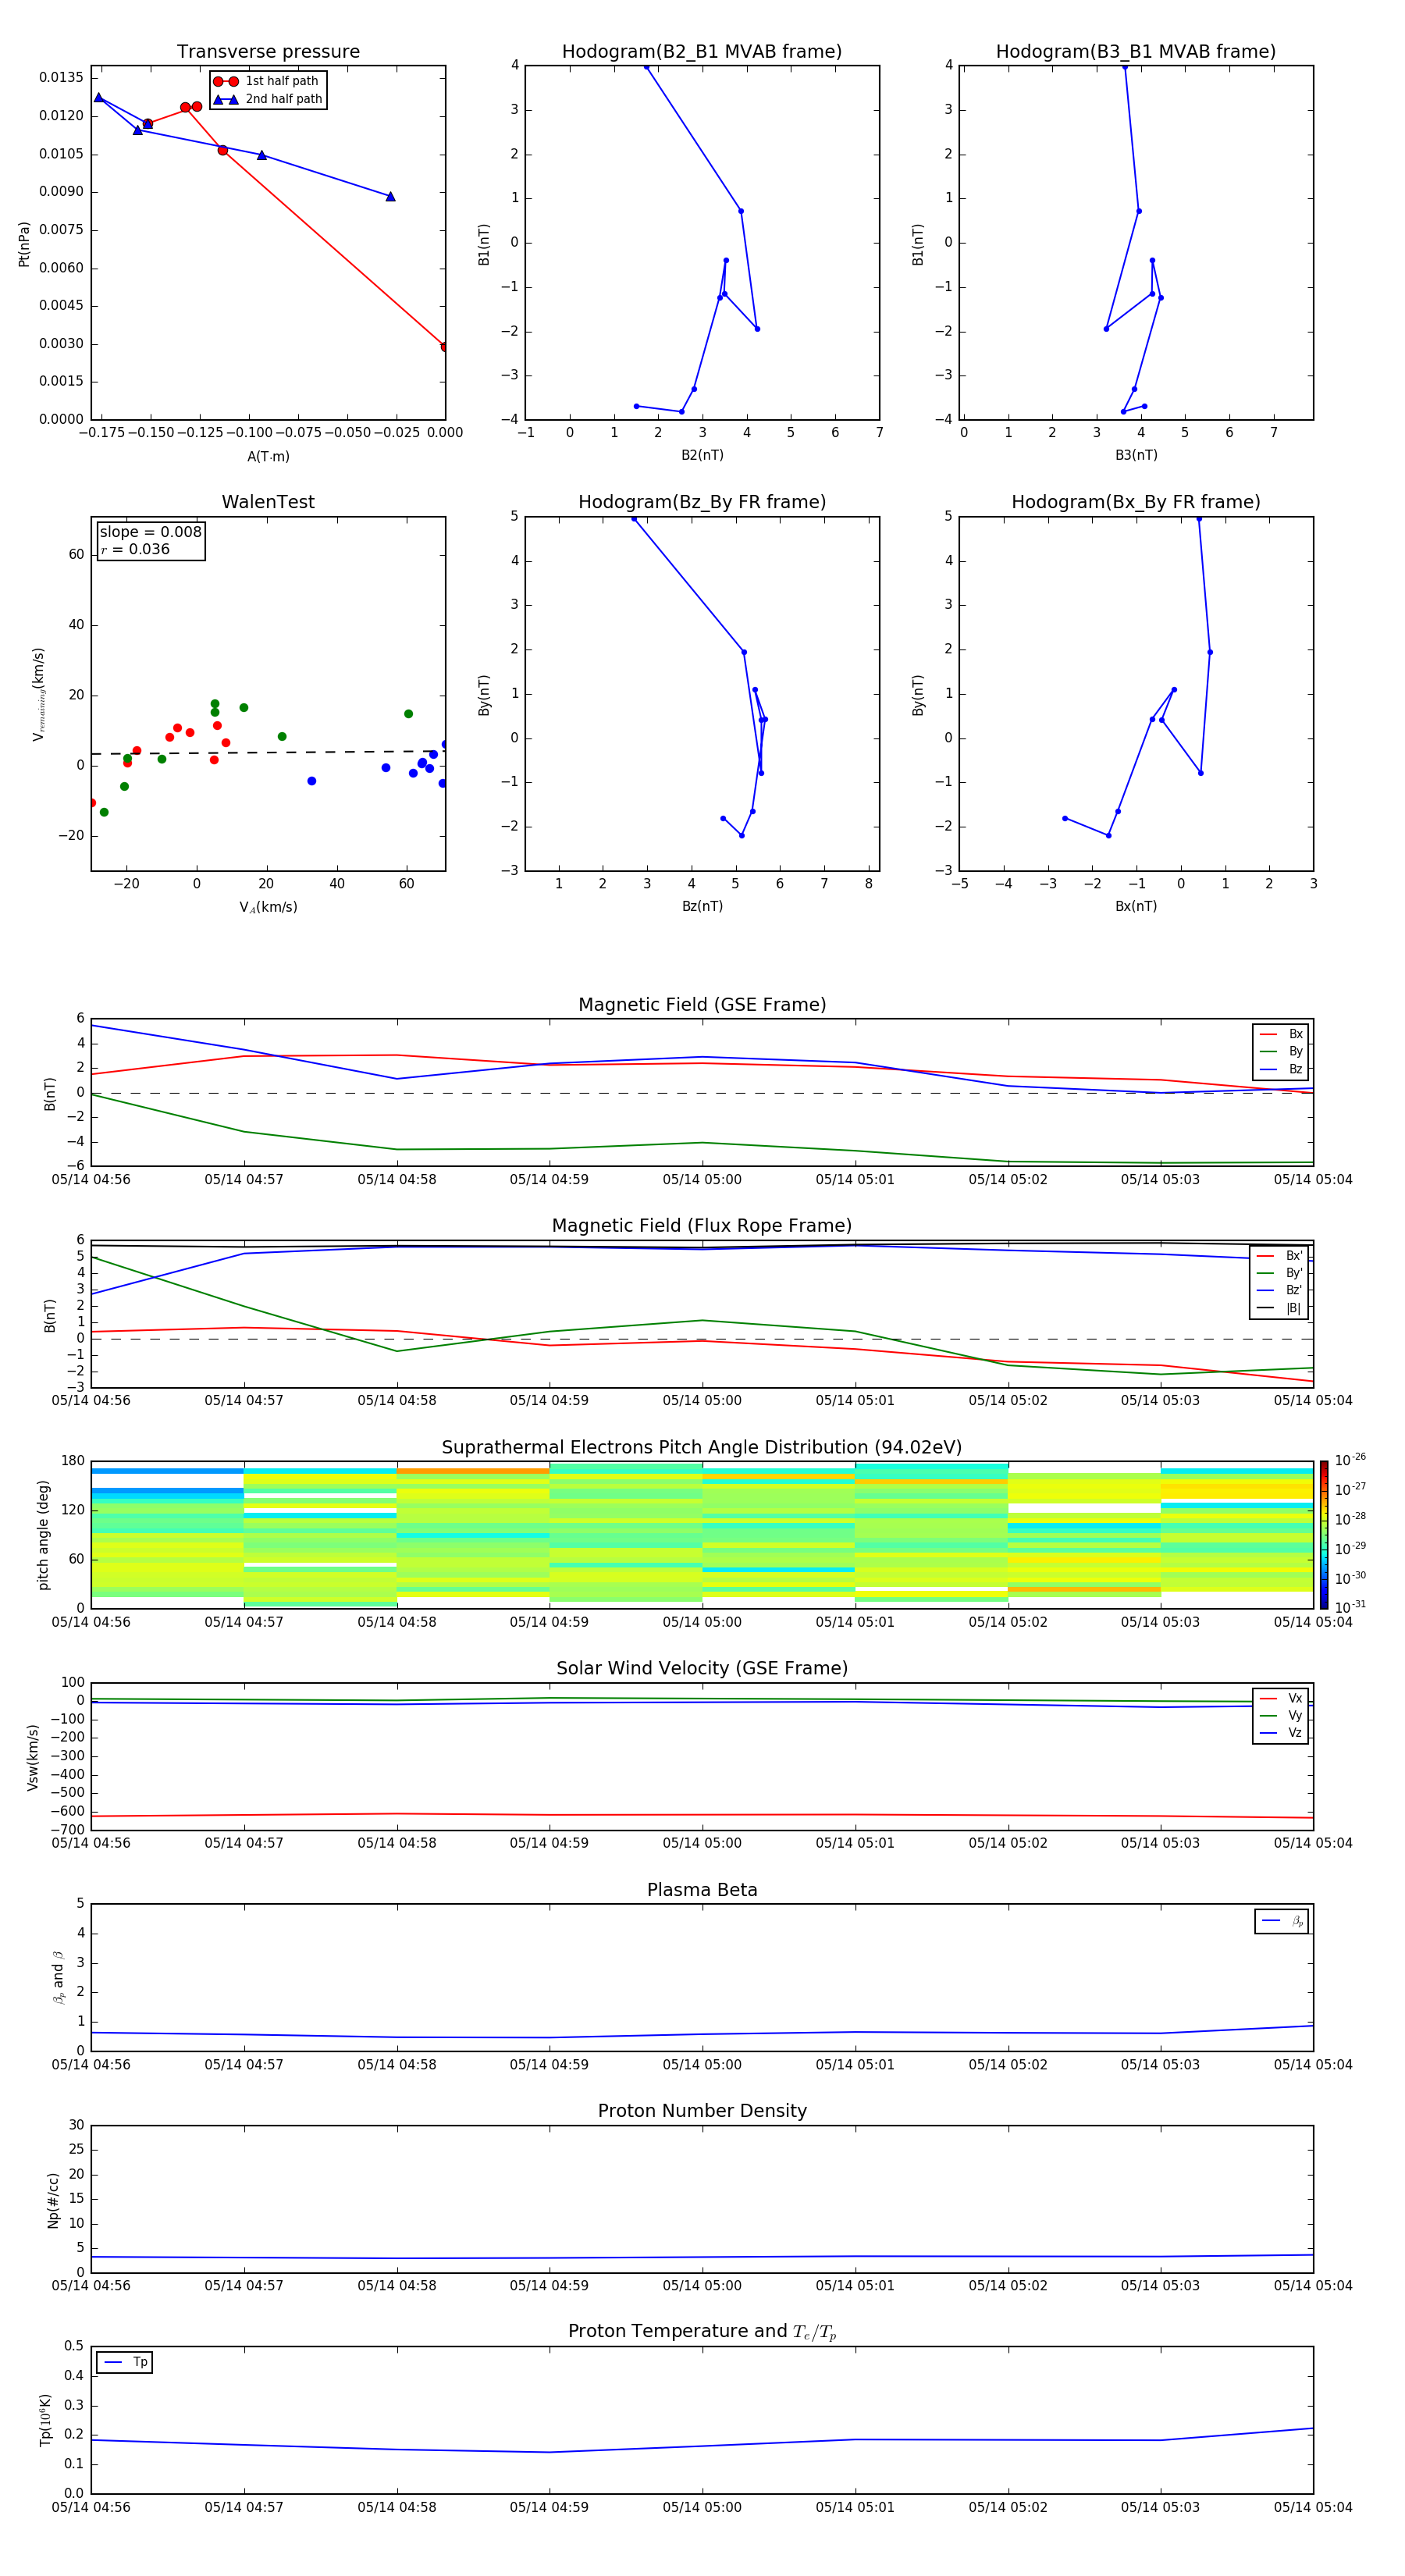Click the Magnetic Field (Flux Rope Frame) title
Image resolution: width=1405 pixels, height=2576 pixels.
point(702,1226)
